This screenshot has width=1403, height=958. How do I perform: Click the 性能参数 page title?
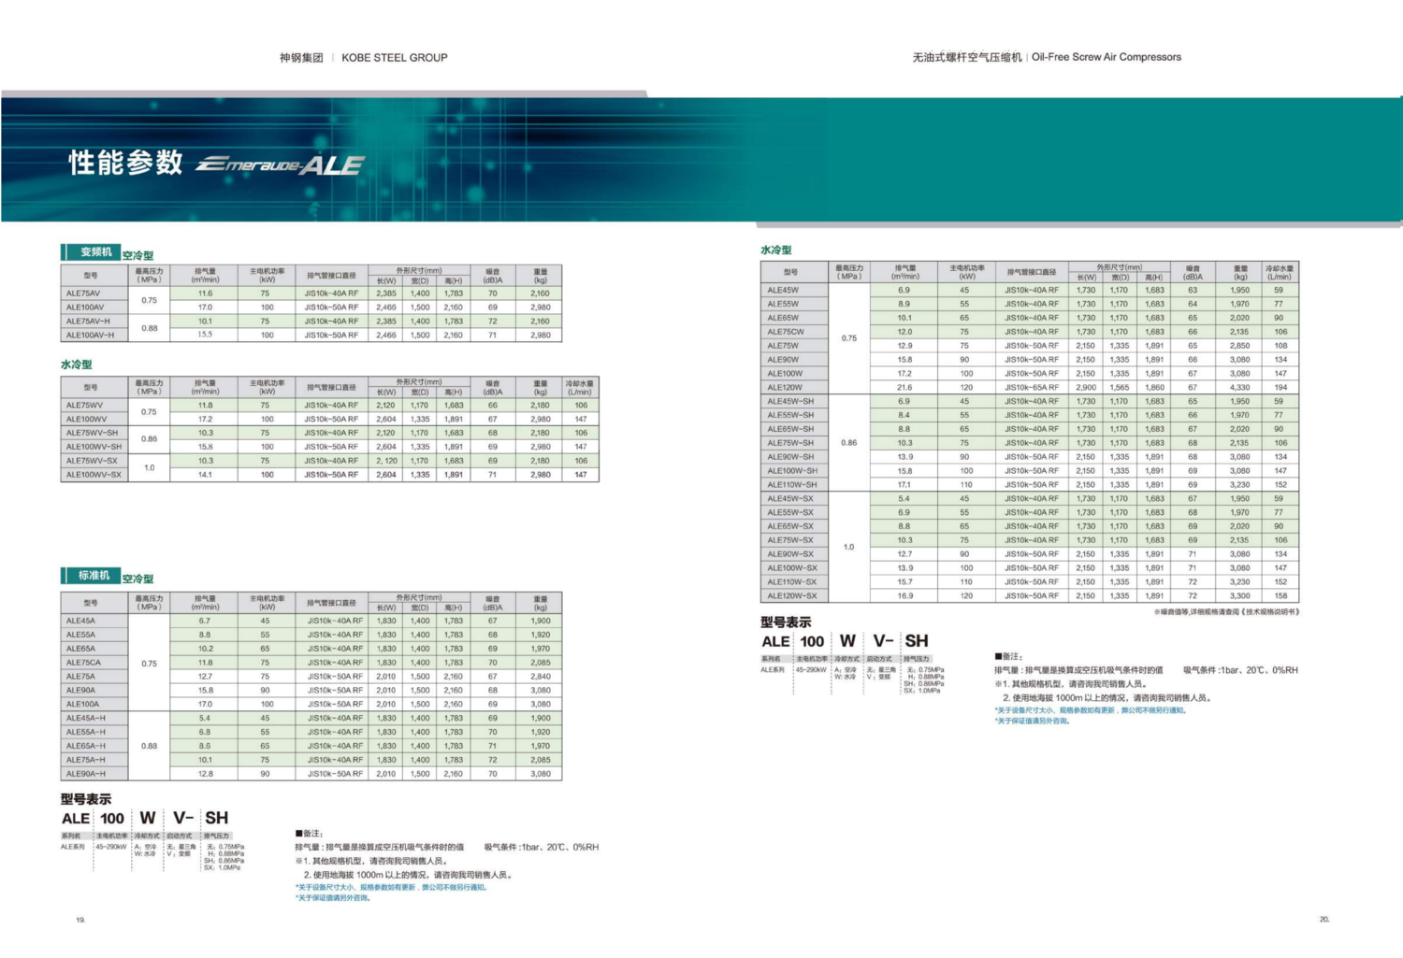coord(125,163)
